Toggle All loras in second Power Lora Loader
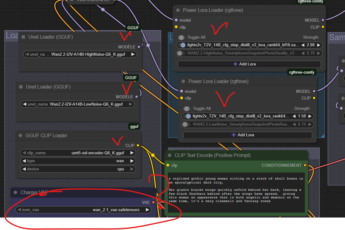The height and width of the screenshot is (230, 345). [x=186, y=109]
